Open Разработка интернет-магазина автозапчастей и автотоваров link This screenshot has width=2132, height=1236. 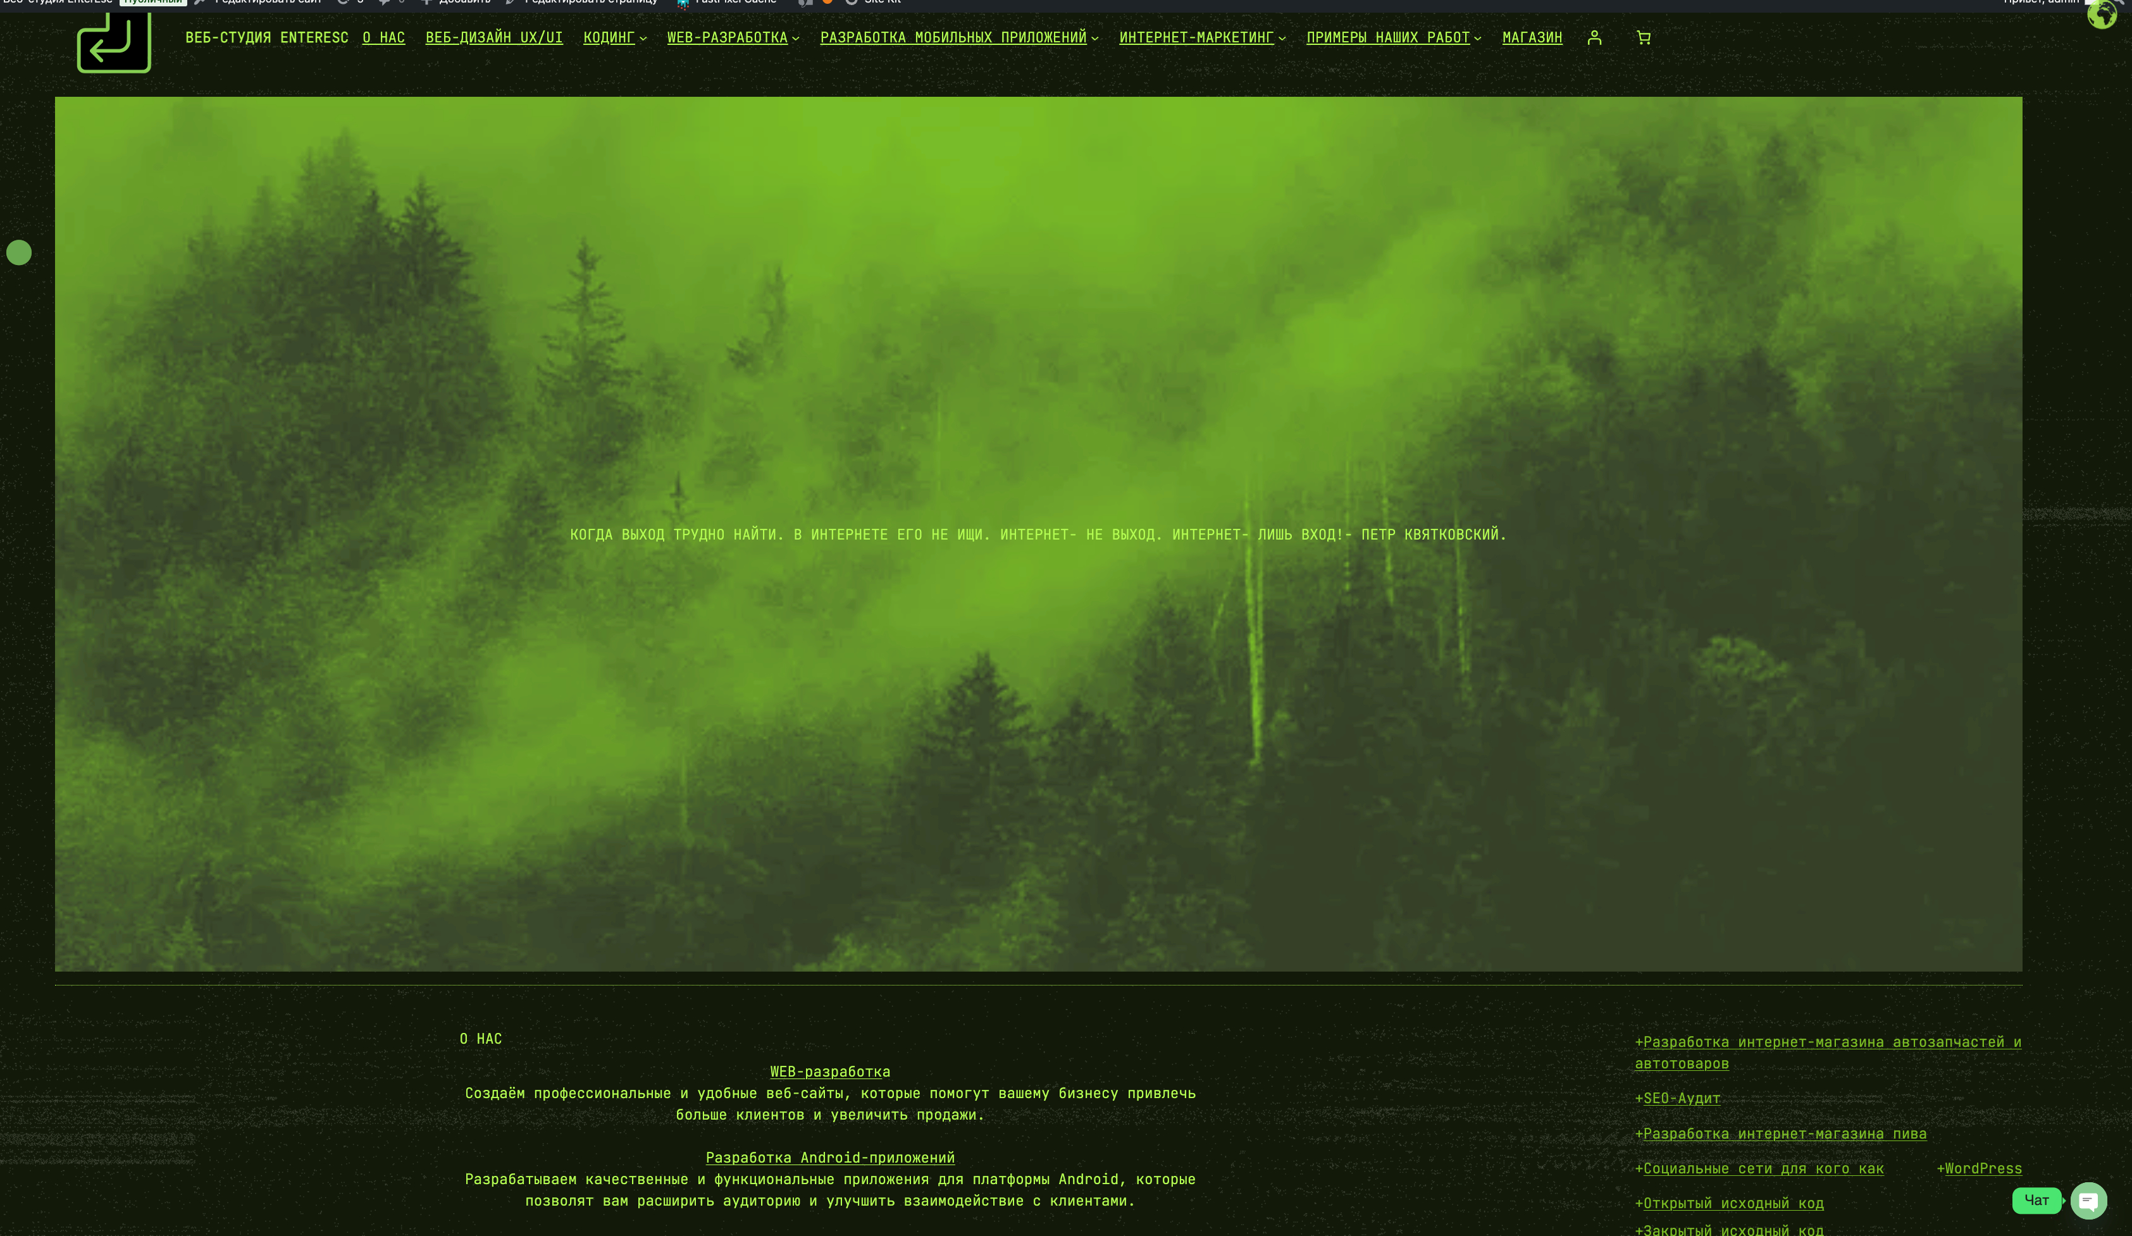(1828, 1053)
